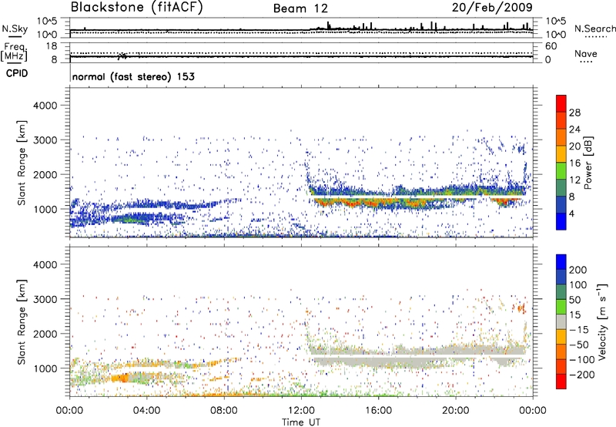Click the "18" frequency axis tick label
This screenshot has height=427, width=616.
coord(52,46)
